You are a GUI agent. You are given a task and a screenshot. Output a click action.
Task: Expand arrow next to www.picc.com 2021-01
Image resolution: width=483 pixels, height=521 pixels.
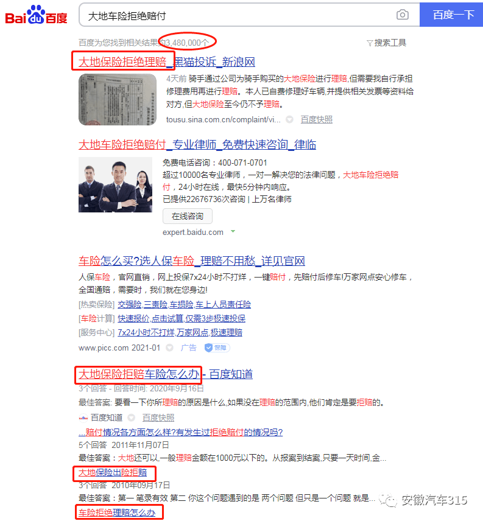pyautogui.click(x=169, y=348)
